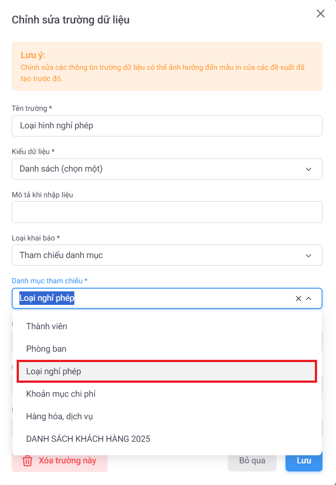The width and height of the screenshot is (336, 485).
Task: Click the trash bin icon
Action: [x=27, y=461]
